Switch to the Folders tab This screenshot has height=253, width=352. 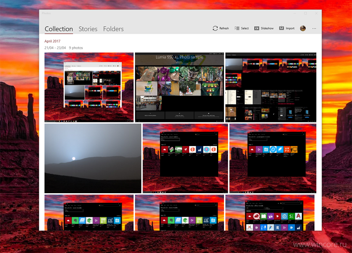(114, 29)
